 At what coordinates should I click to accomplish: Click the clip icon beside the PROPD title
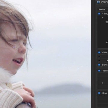pyautogui.click(x=98, y=2)
